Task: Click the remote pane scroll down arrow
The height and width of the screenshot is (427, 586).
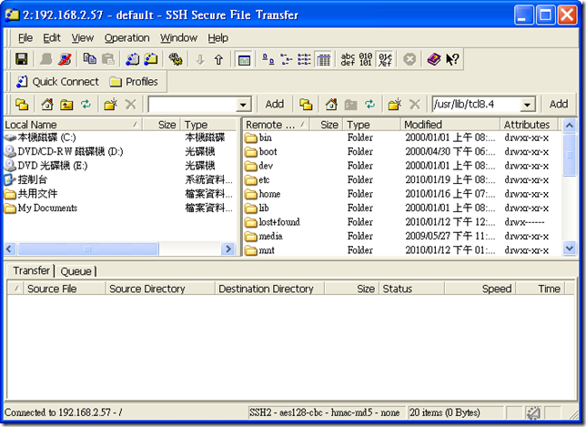Action: [x=570, y=249]
